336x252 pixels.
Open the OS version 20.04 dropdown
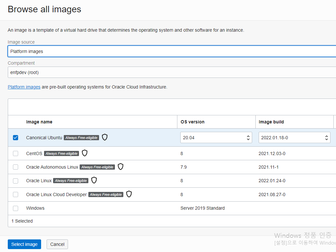(216, 138)
